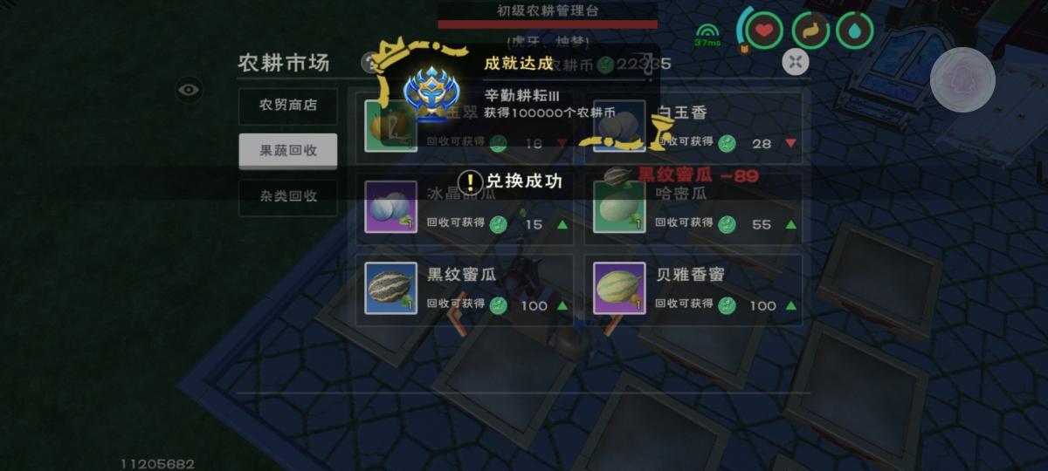Toggle the eye visibility icon
Screen dimensions: 1048x471
tap(190, 89)
